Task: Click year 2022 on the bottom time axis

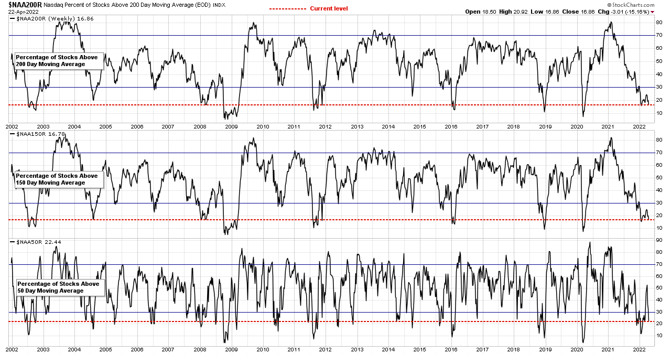Action: (639, 349)
